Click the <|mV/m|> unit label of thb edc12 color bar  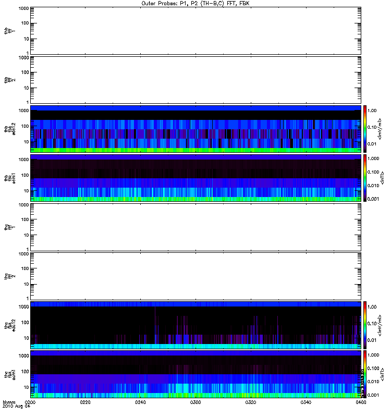pyautogui.click(x=380, y=129)
